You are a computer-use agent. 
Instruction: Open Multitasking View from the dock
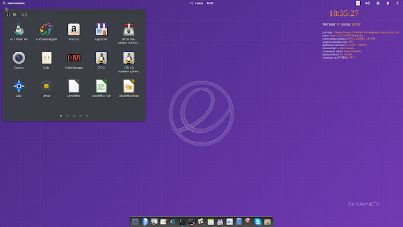click(135, 221)
